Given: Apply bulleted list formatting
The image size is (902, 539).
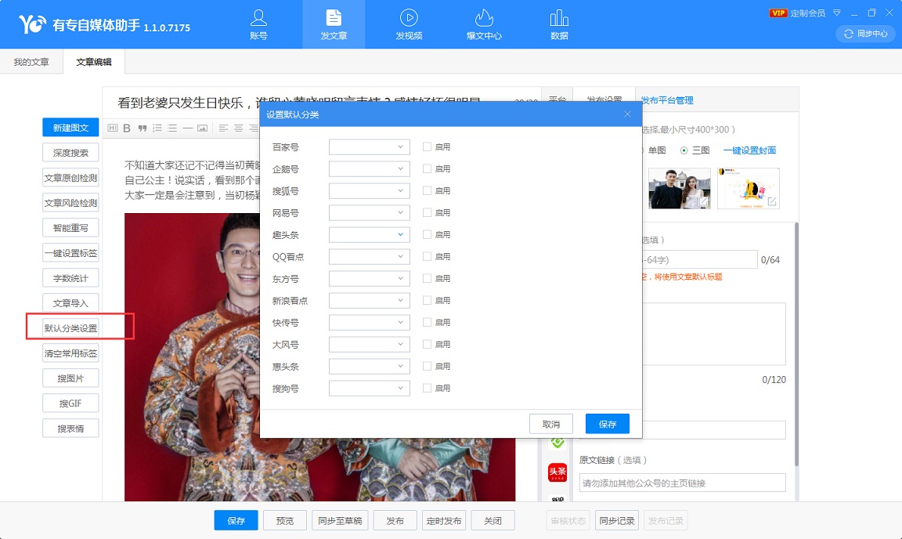Looking at the screenshot, I should (172, 128).
